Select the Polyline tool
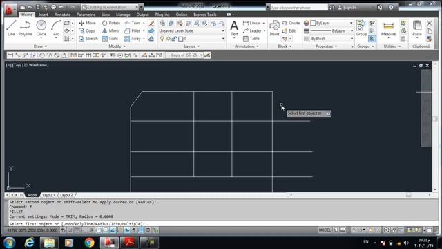The image size is (442, 249). (25, 28)
